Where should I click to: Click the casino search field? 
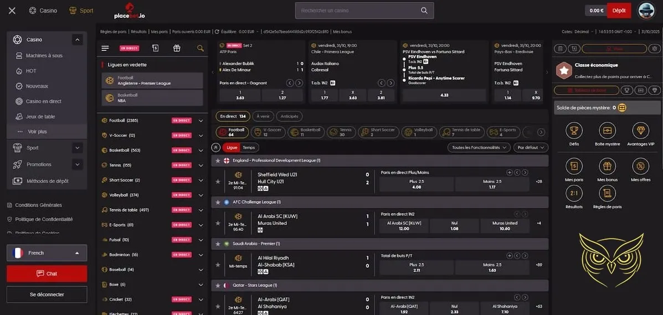(x=357, y=11)
